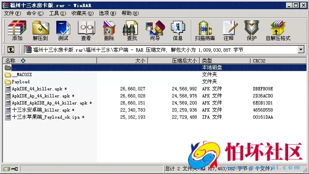The width and height of the screenshot is (309, 174).
Task: Minimize the WinRAR window
Action: pyautogui.click(x=289, y=5)
